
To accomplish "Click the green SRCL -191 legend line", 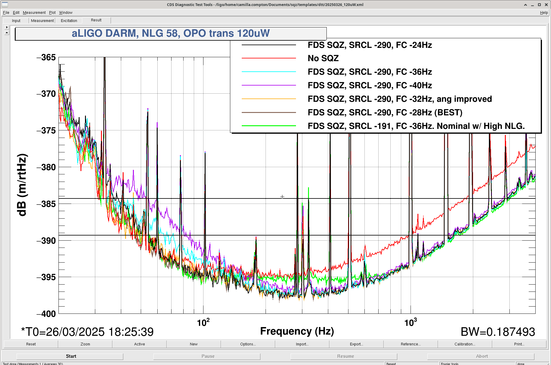I will pos(269,126).
